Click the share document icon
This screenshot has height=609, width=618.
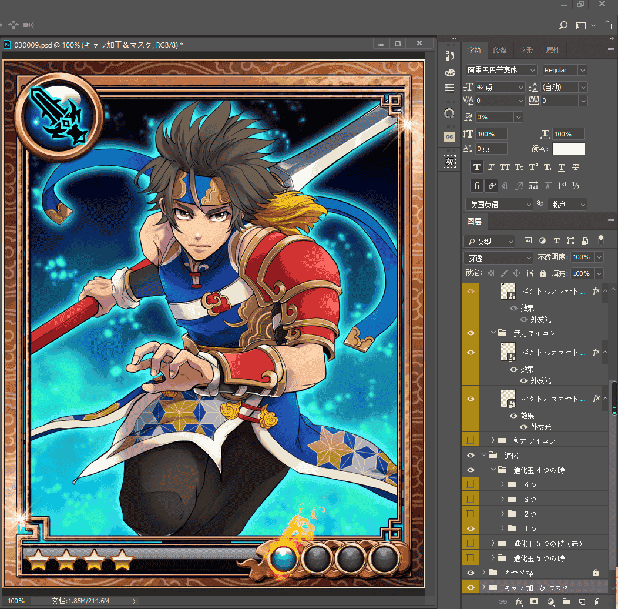[x=607, y=25]
